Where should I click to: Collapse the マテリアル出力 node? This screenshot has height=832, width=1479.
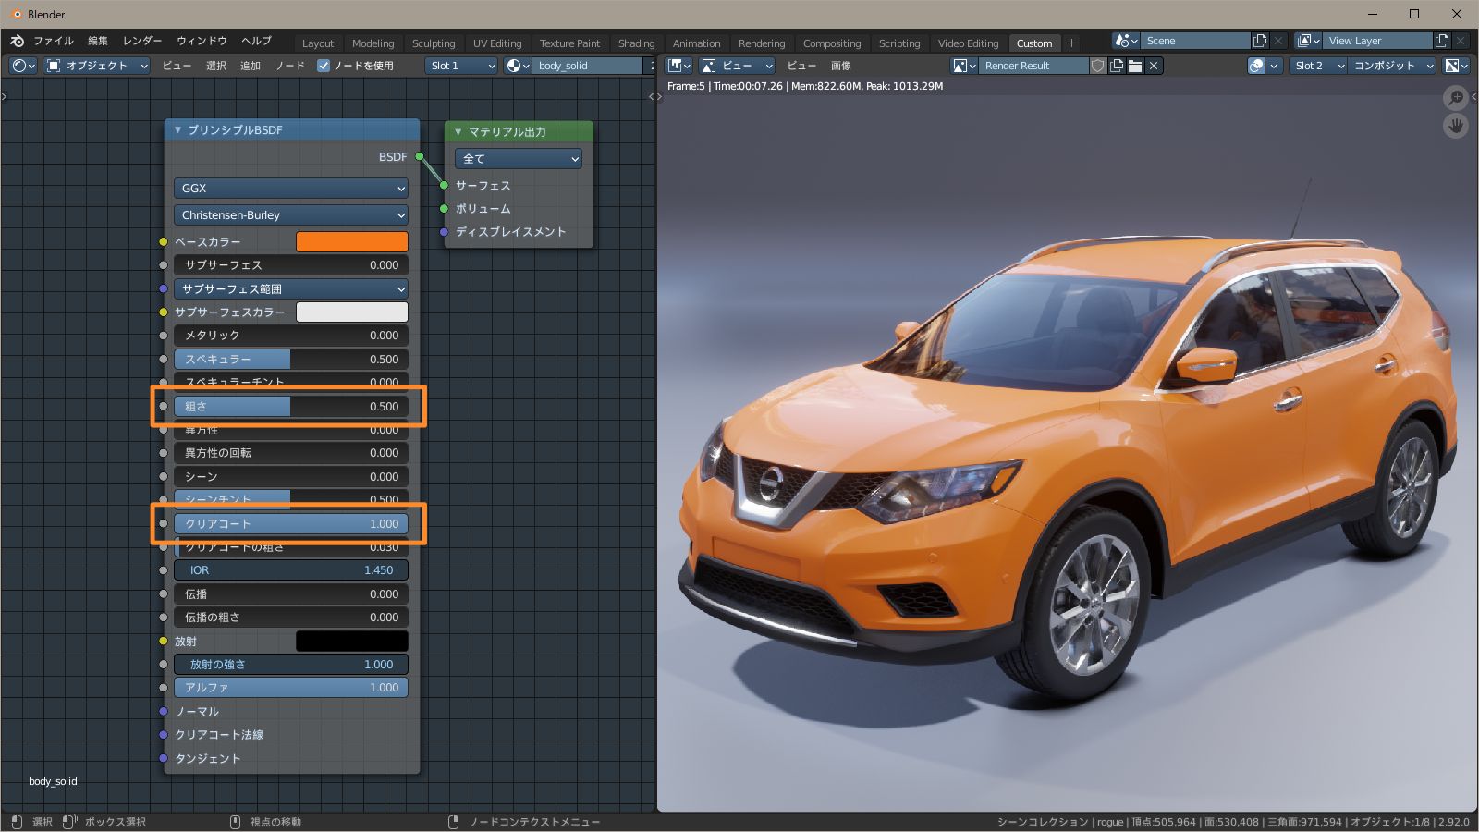click(458, 132)
